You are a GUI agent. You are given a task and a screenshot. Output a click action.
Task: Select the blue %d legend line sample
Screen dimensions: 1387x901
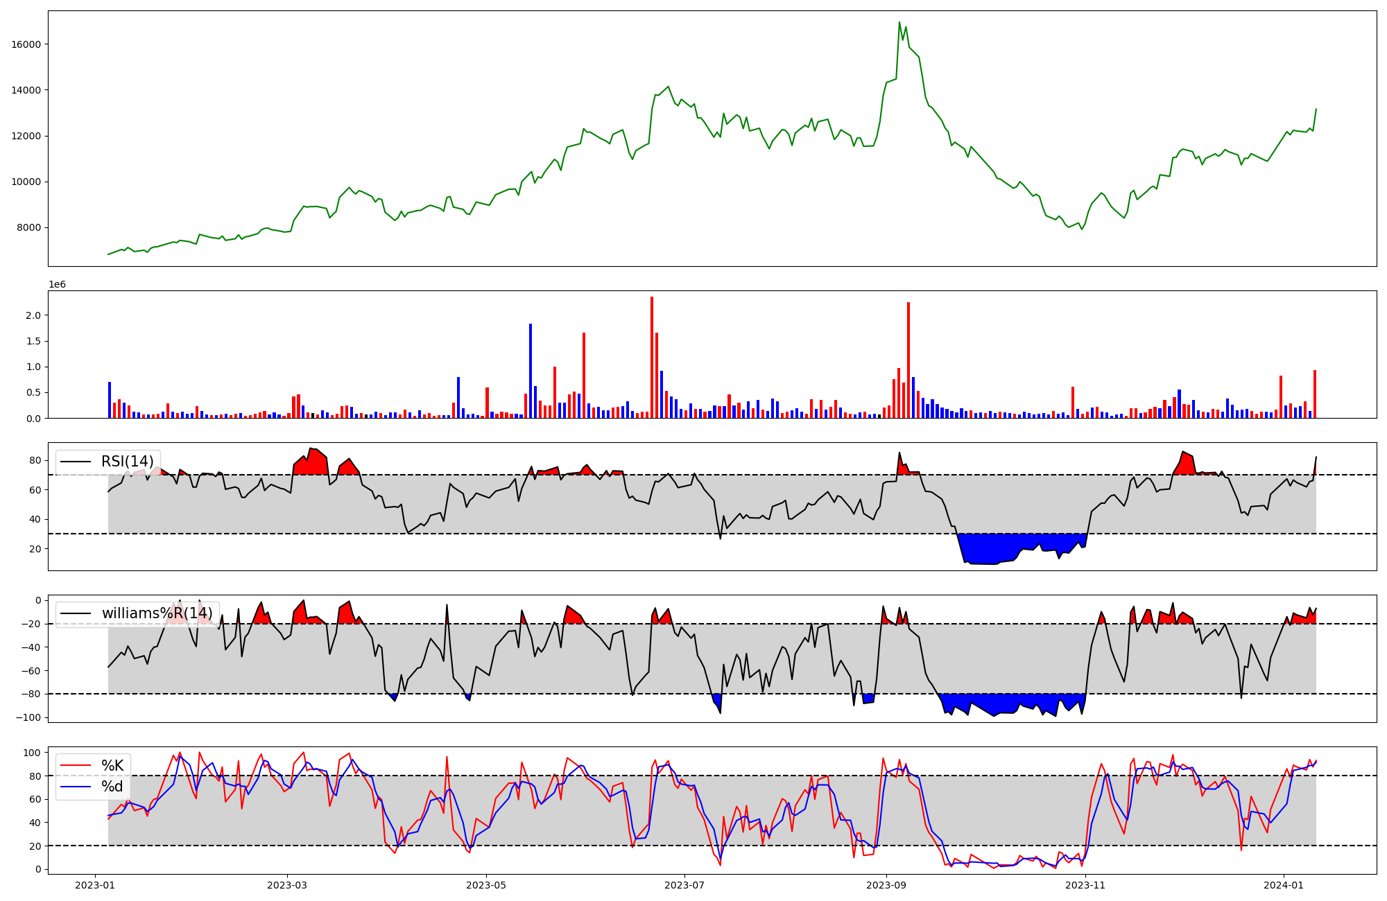pyautogui.click(x=76, y=787)
